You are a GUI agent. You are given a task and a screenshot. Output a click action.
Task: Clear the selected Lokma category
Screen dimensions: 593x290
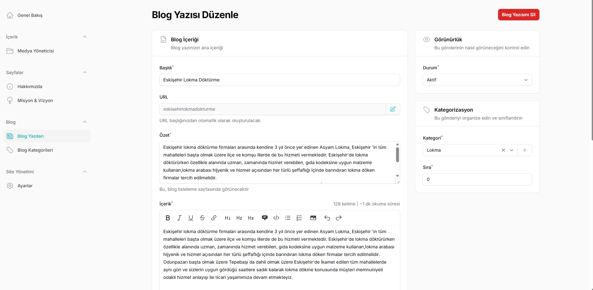coord(503,150)
